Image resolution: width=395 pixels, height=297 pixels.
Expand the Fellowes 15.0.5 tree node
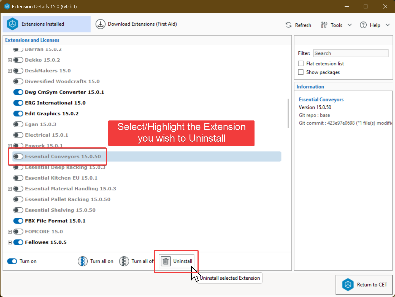pyautogui.click(x=10, y=242)
